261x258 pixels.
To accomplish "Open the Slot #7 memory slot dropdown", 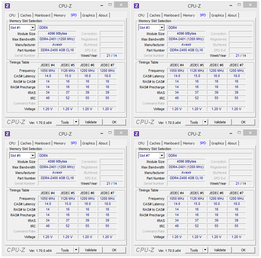I will tap(162, 156).
